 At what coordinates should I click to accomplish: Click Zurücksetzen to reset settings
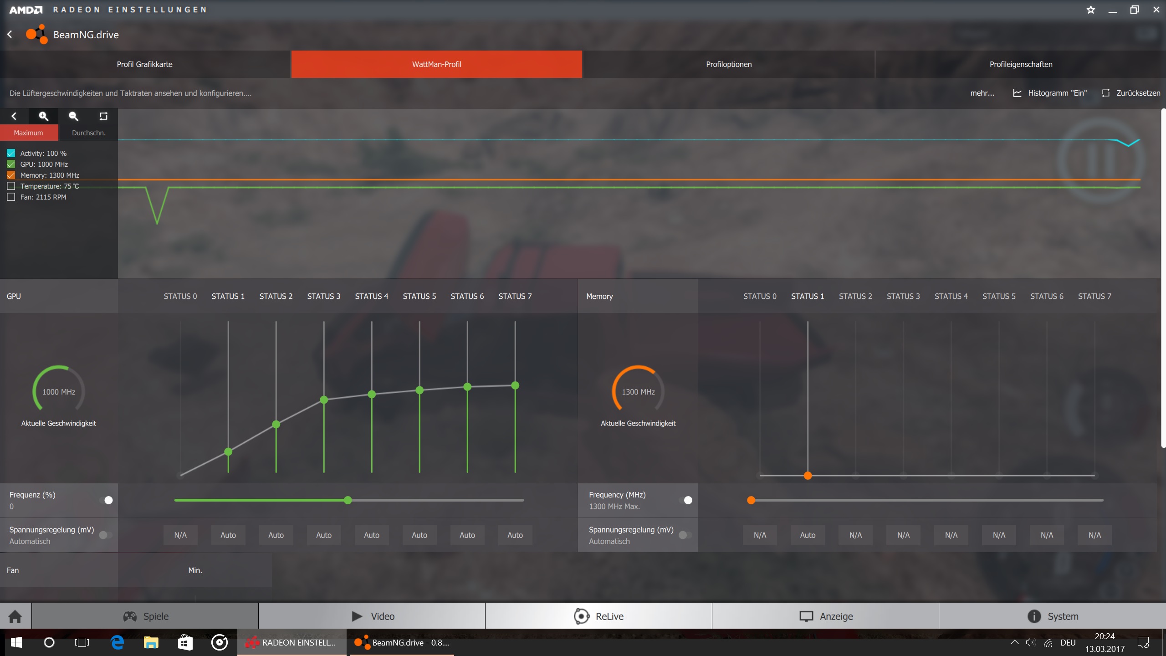(1131, 93)
